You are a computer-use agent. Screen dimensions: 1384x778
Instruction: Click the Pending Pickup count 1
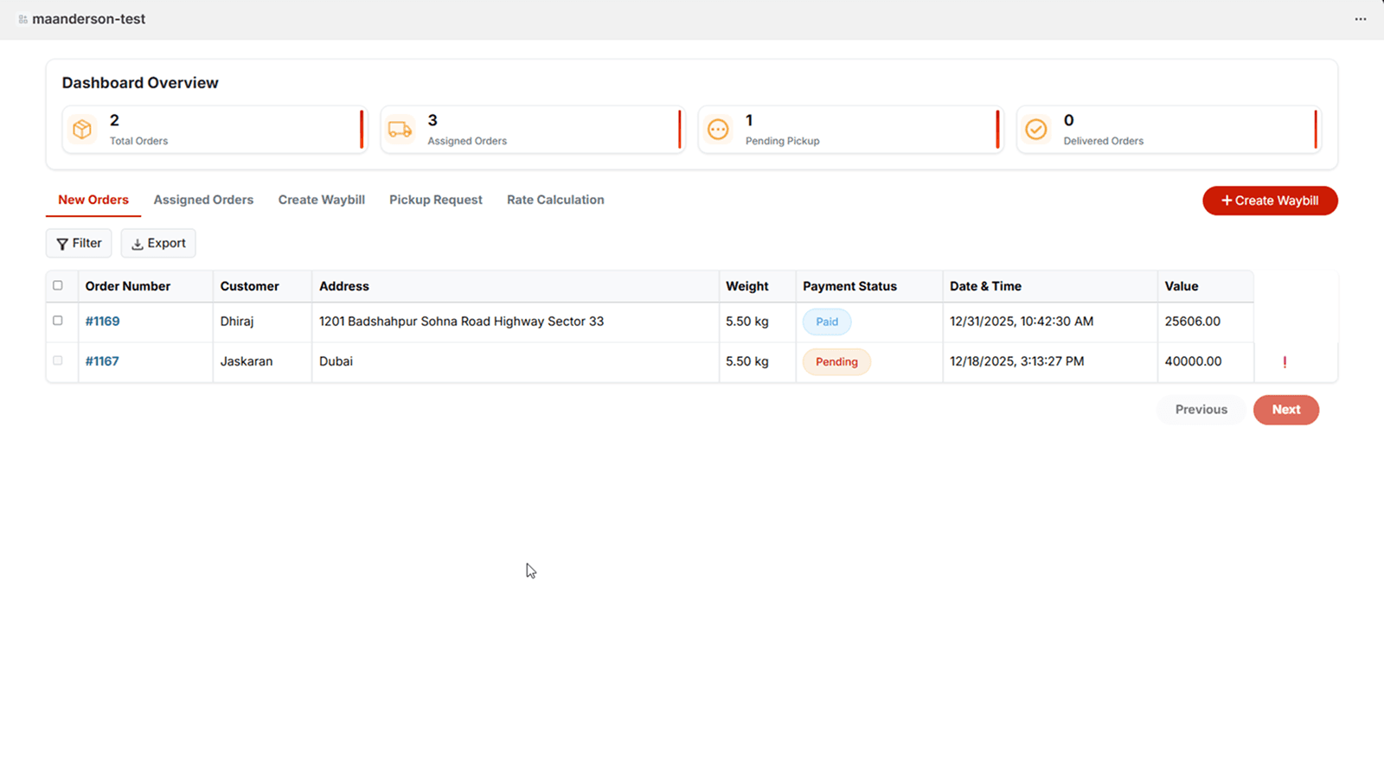(749, 120)
